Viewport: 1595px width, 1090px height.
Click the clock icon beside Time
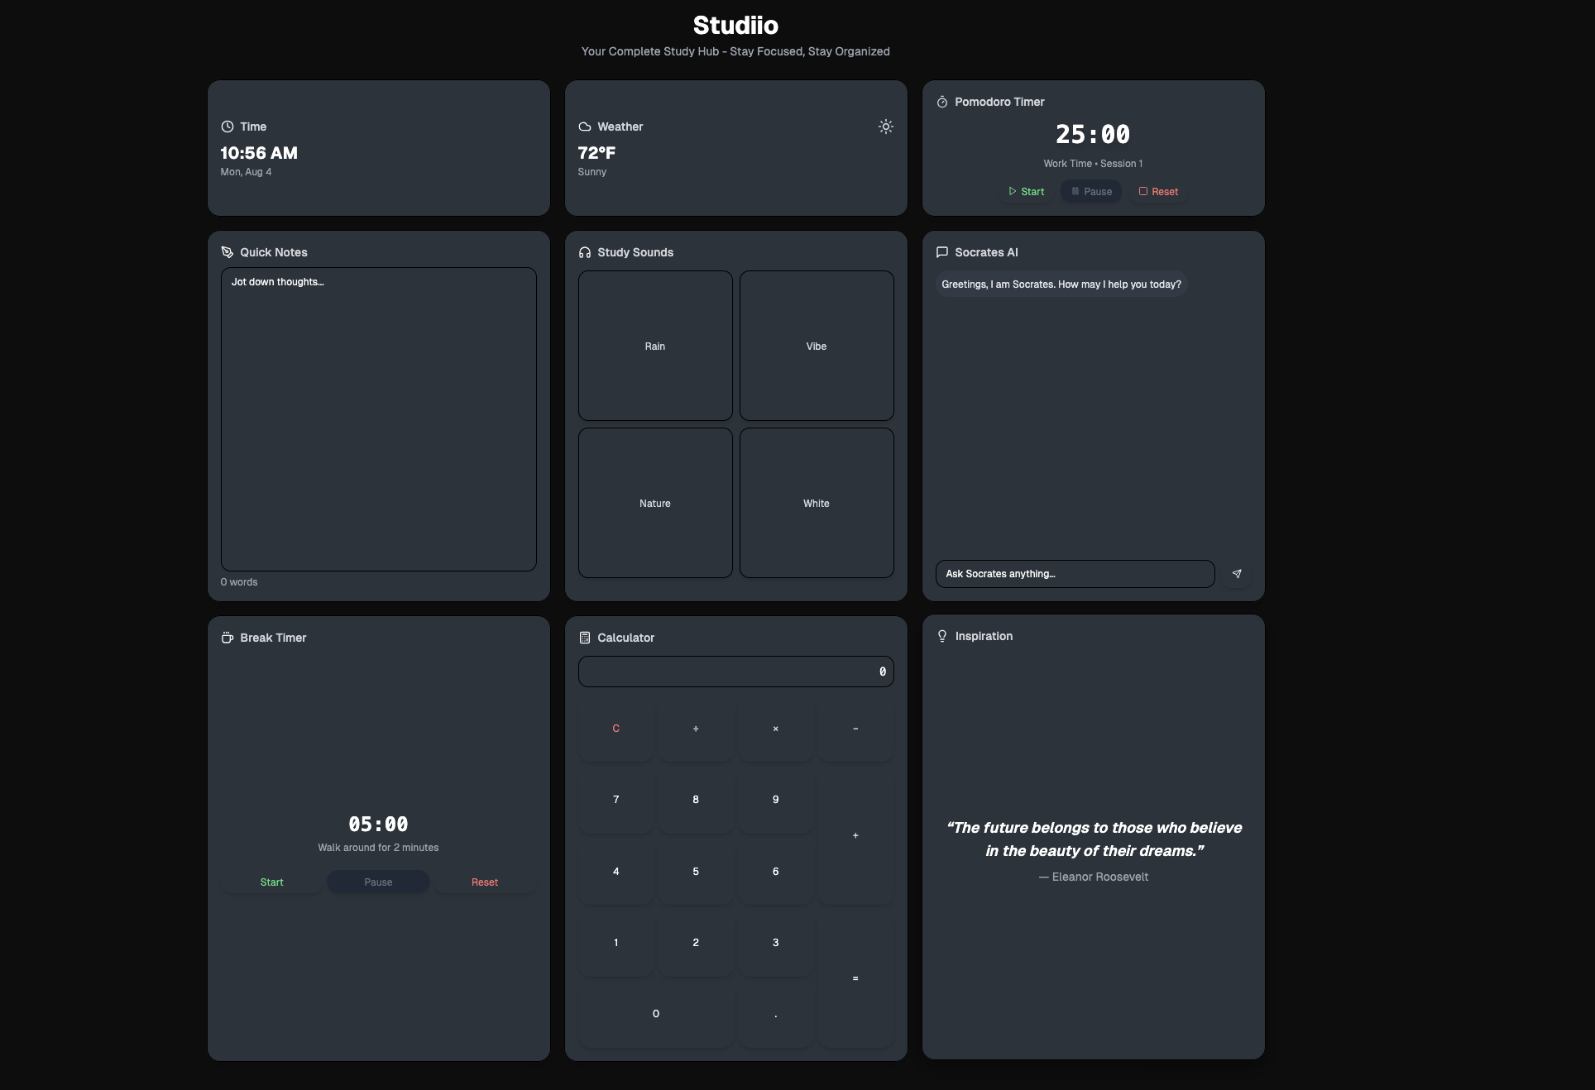[x=228, y=127]
